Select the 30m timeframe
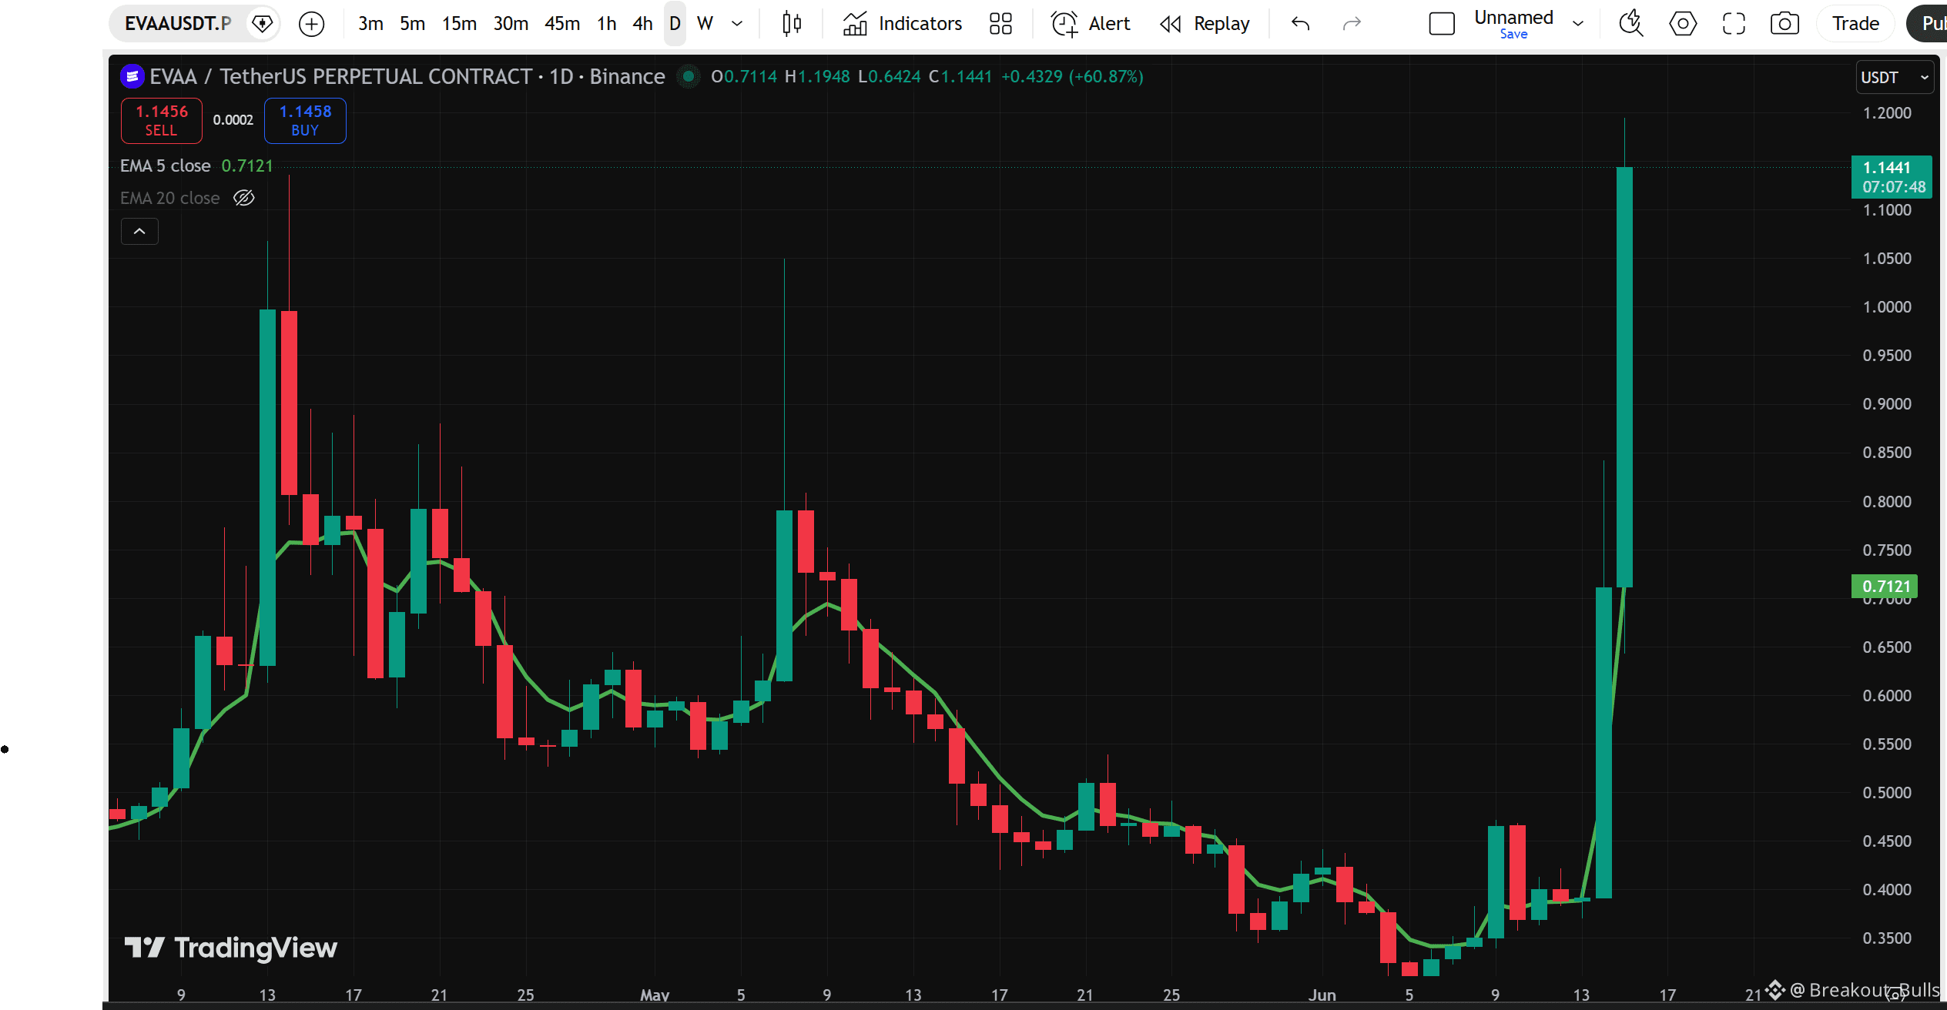 tap(511, 24)
